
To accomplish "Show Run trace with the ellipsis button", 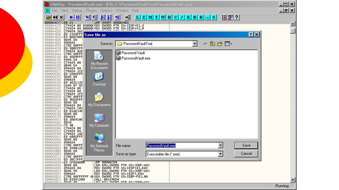I will (x=207, y=17).
